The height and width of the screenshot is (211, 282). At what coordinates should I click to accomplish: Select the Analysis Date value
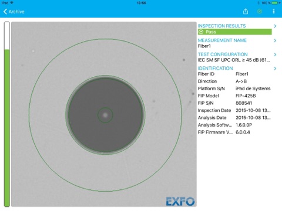tap(253, 118)
